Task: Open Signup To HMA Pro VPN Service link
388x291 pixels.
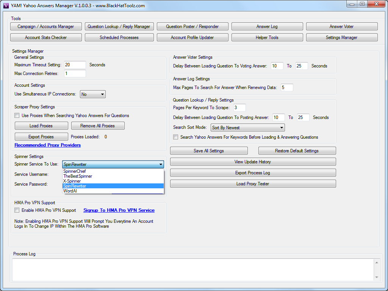Action: [x=119, y=210]
